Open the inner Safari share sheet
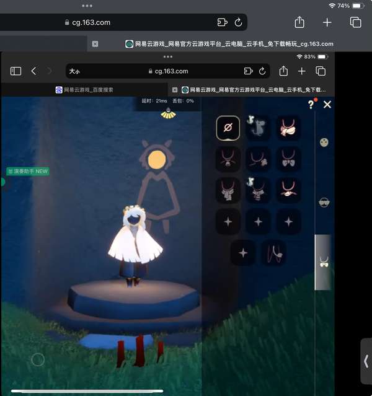 click(x=283, y=71)
